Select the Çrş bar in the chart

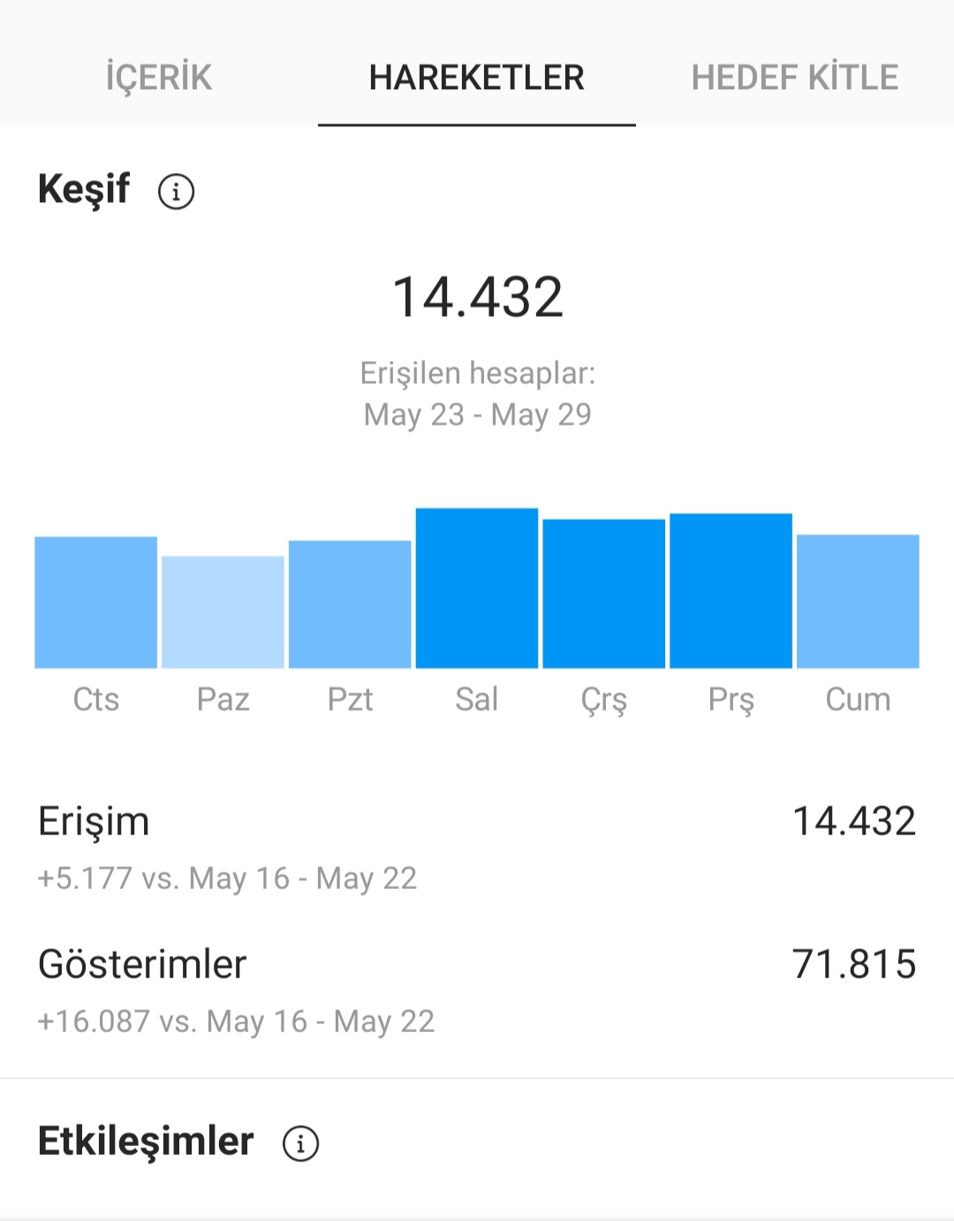(x=604, y=593)
